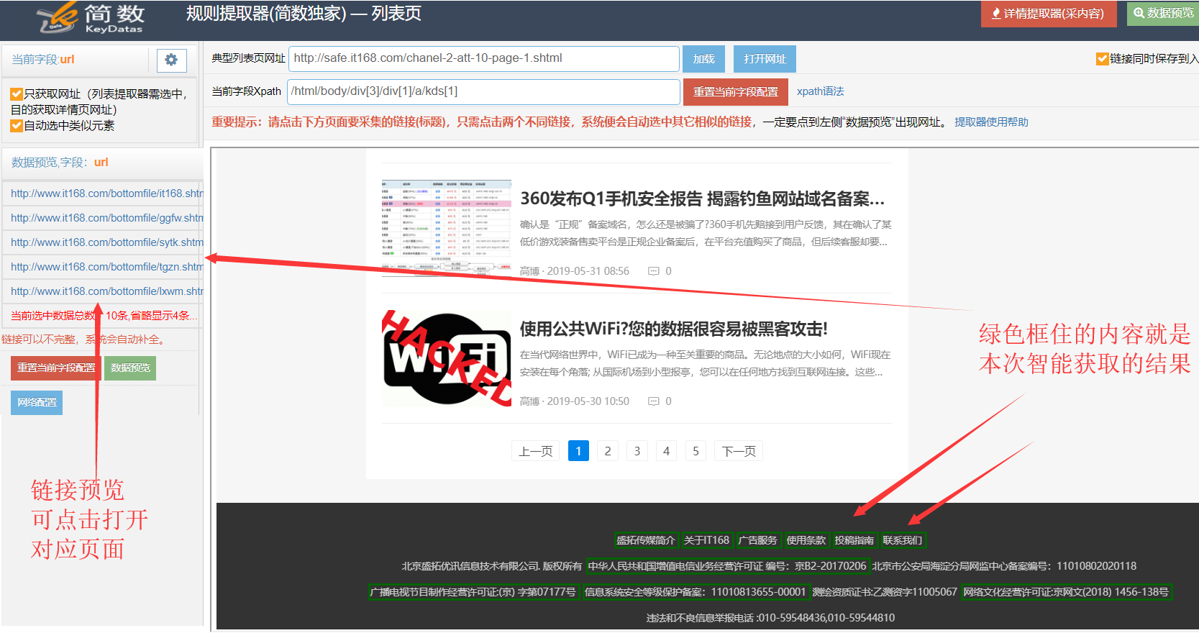Click the 重置当前字段配置 button beside the Xpath field

point(735,92)
